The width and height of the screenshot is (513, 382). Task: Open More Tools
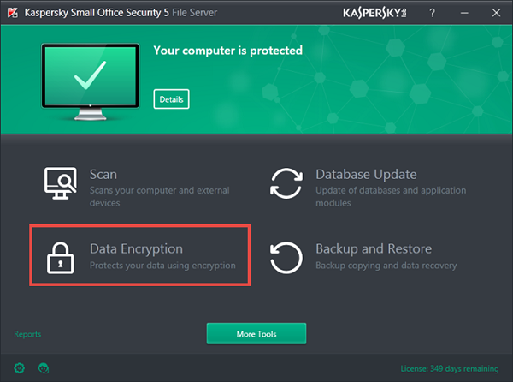[x=256, y=332]
